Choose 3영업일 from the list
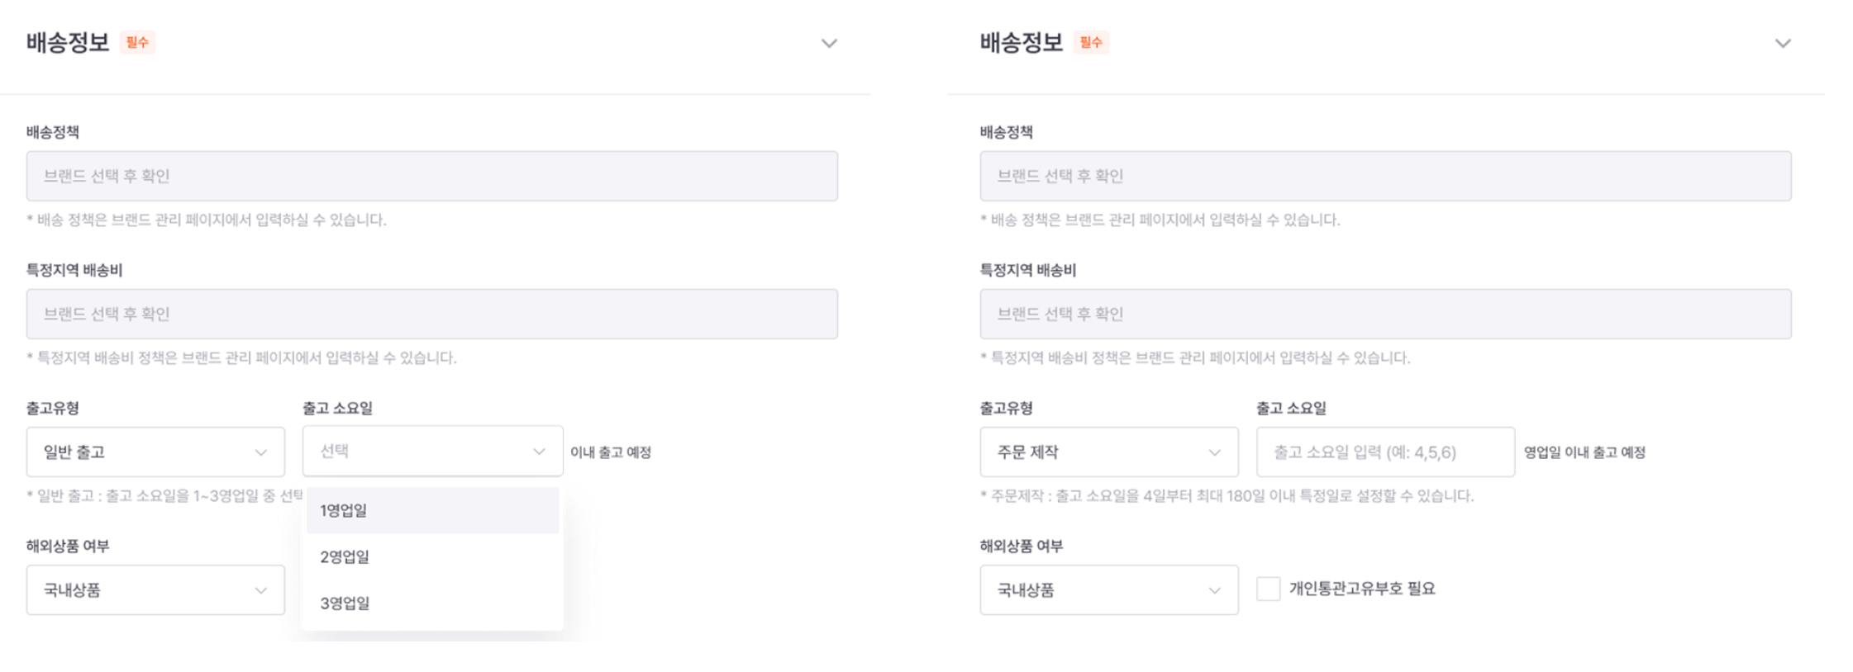The width and height of the screenshot is (1853, 672). (x=432, y=603)
